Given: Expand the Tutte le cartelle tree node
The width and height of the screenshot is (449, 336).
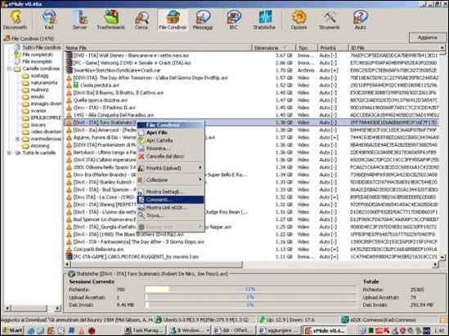Looking at the screenshot, I should [9, 153].
